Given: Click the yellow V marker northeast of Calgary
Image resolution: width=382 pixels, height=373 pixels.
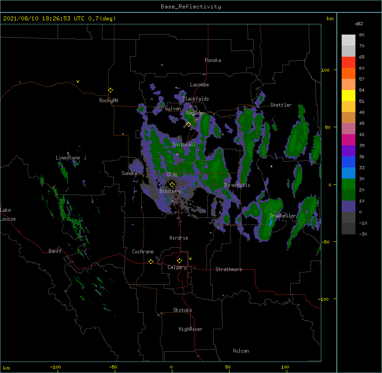Looking at the screenshot, I should (x=190, y=259).
